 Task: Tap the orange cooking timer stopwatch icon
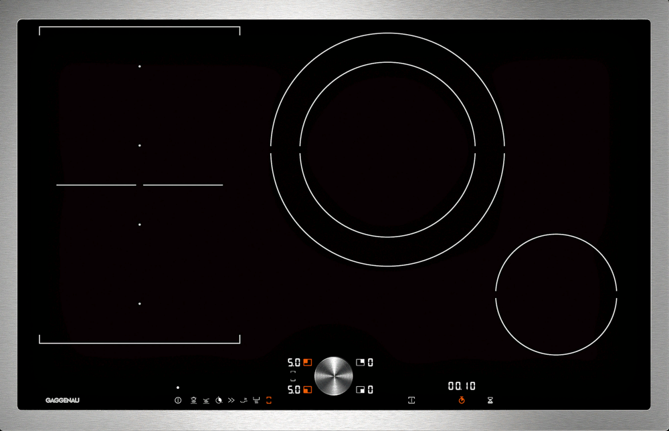coord(462,400)
